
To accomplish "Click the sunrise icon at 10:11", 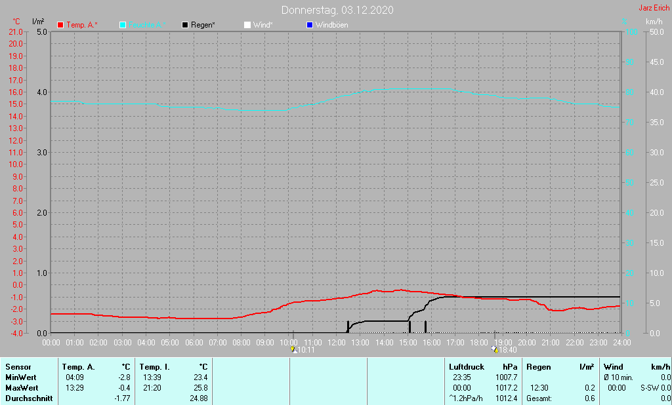I will coord(293,349).
